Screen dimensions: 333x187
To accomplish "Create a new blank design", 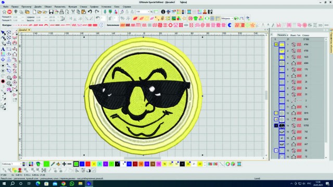I will (34, 12).
